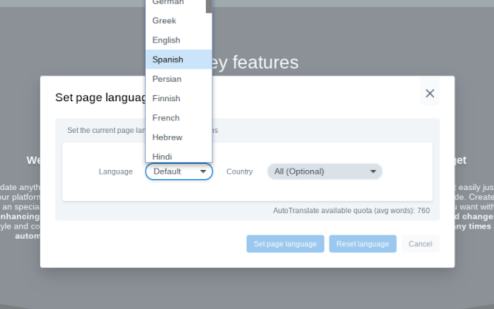494x309 pixels.
Task: Choose English in the language dropdown list
Action: click(178, 40)
